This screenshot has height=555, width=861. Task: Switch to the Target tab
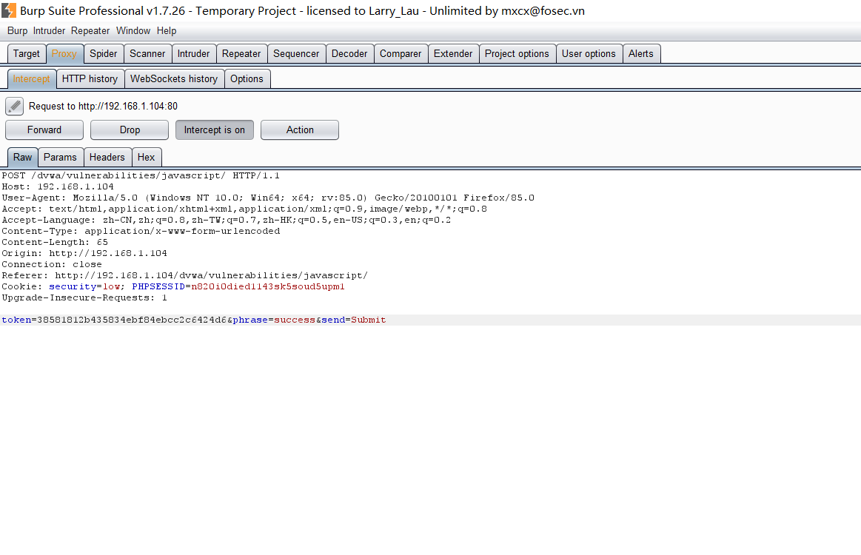27,53
